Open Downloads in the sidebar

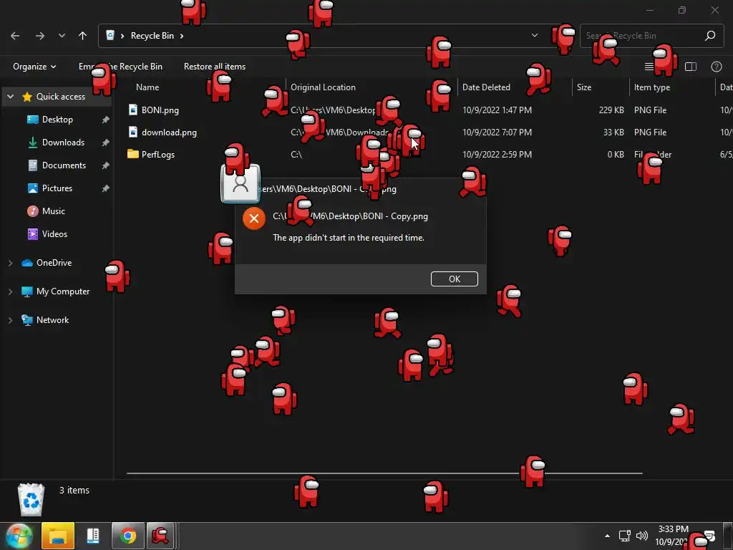(x=63, y=143)
